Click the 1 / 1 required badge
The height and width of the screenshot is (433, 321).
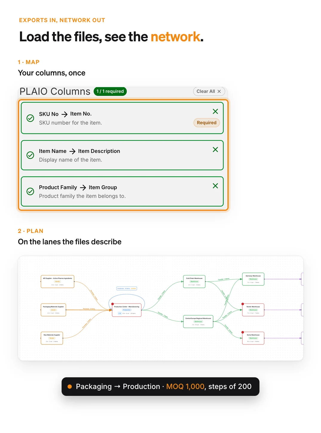110,91
